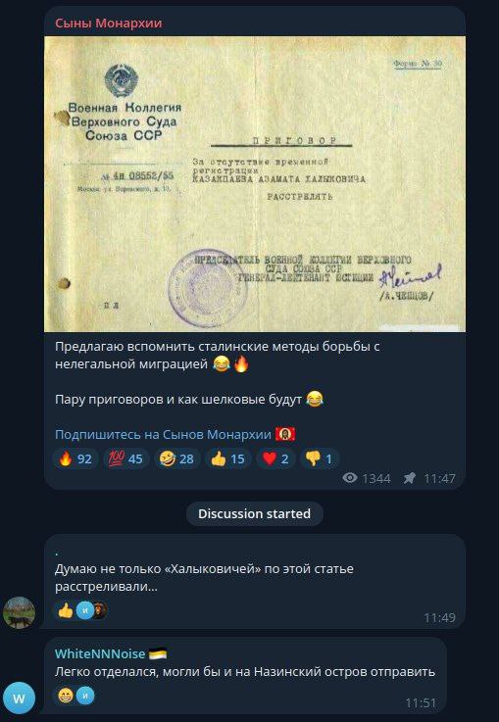The image size is (499, 722).
Task: Click the imperial flag emoji beside WhiteNNNoise
Action: (158, 653)
